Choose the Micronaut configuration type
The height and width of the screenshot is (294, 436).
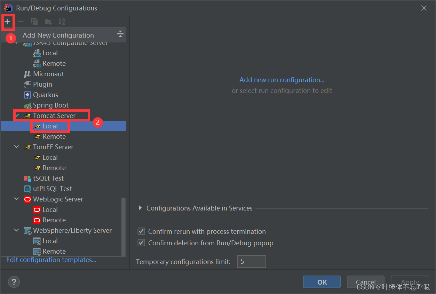click(48, 74)
